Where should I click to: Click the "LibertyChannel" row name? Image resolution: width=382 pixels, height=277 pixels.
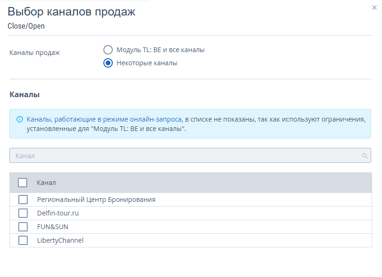point(60,240)
